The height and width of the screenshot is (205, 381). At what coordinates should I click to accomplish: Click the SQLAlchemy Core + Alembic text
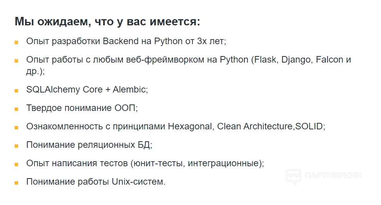tap(87, 89)
